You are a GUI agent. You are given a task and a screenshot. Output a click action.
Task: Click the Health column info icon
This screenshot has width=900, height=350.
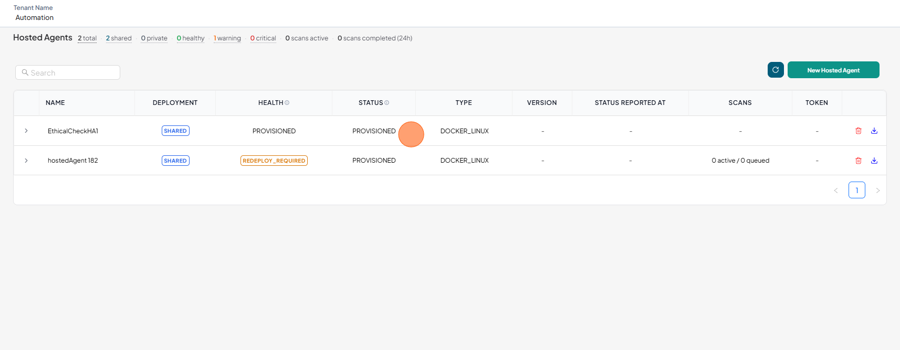pyautogui.click(x=287, y=103)
